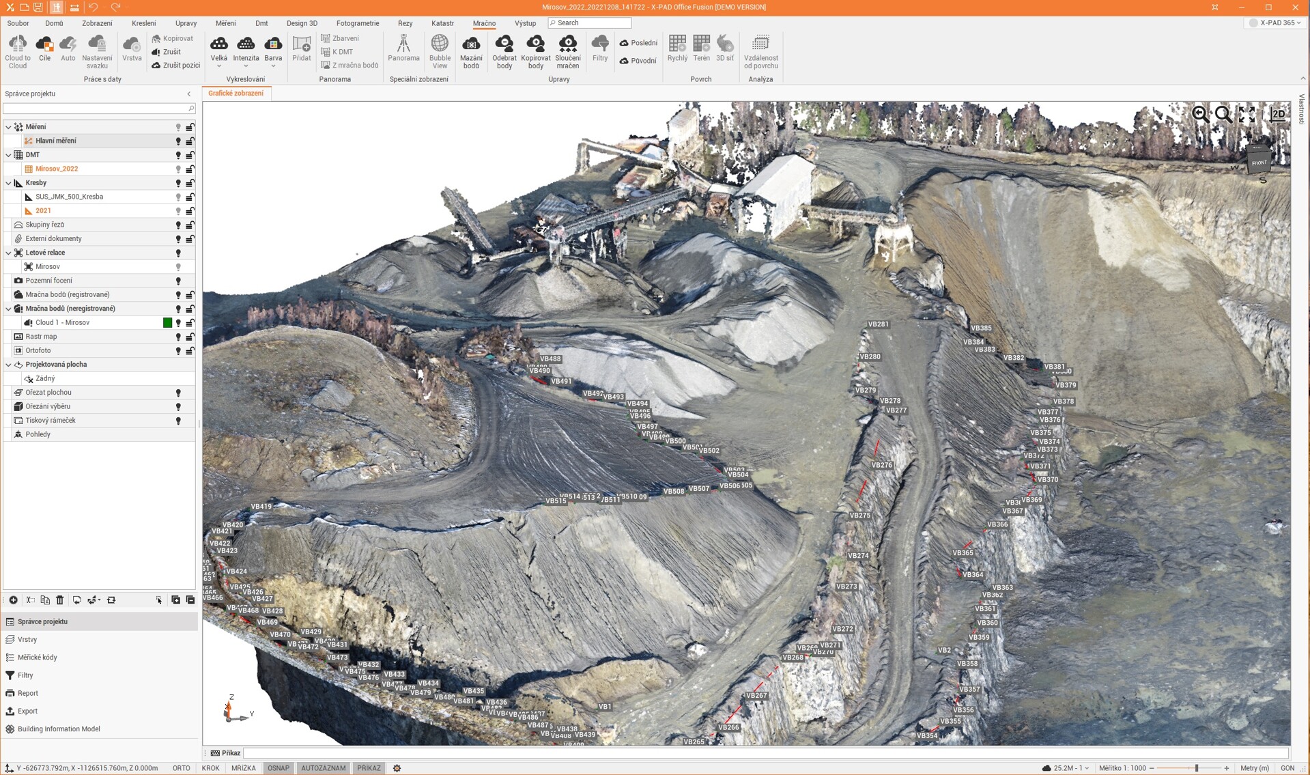The image size is (1310, 775).
Task: Open the Building Information Model panel
Action: click(59, 729)
